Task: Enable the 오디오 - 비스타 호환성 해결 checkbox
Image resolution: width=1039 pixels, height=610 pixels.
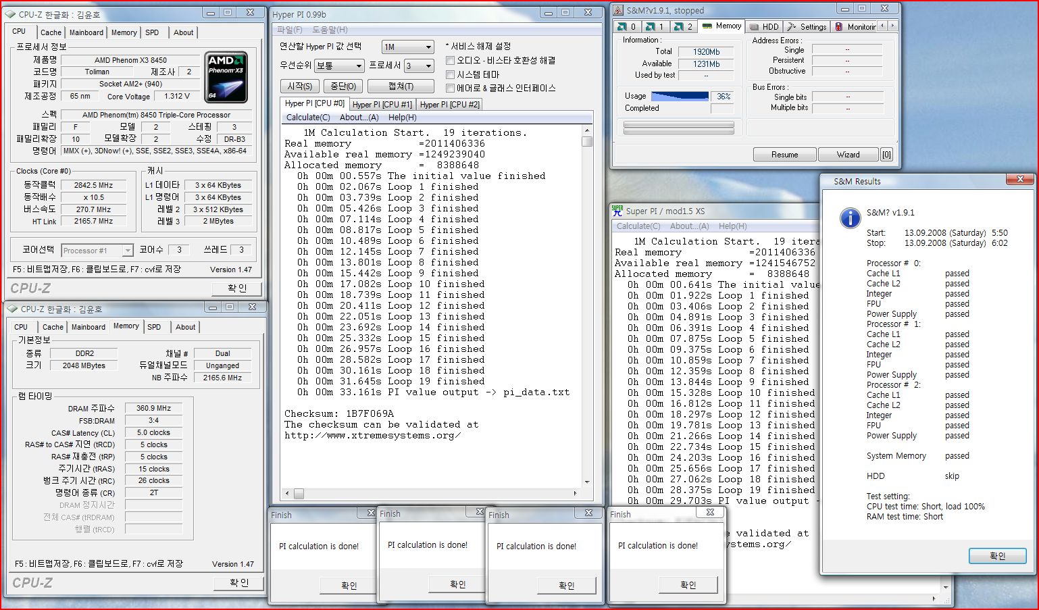Action: (x=451, y=61)
